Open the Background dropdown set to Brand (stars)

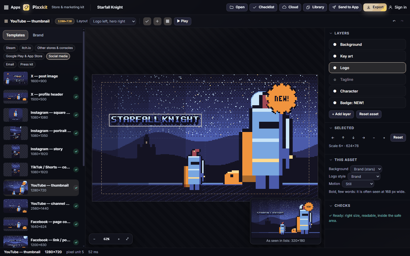pyautogui.click(x=366, y=169)
